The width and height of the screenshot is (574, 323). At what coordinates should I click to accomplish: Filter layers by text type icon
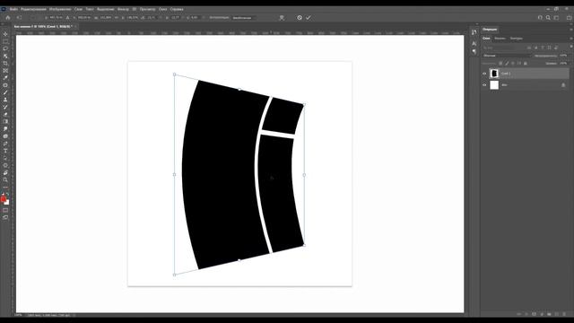542,48
